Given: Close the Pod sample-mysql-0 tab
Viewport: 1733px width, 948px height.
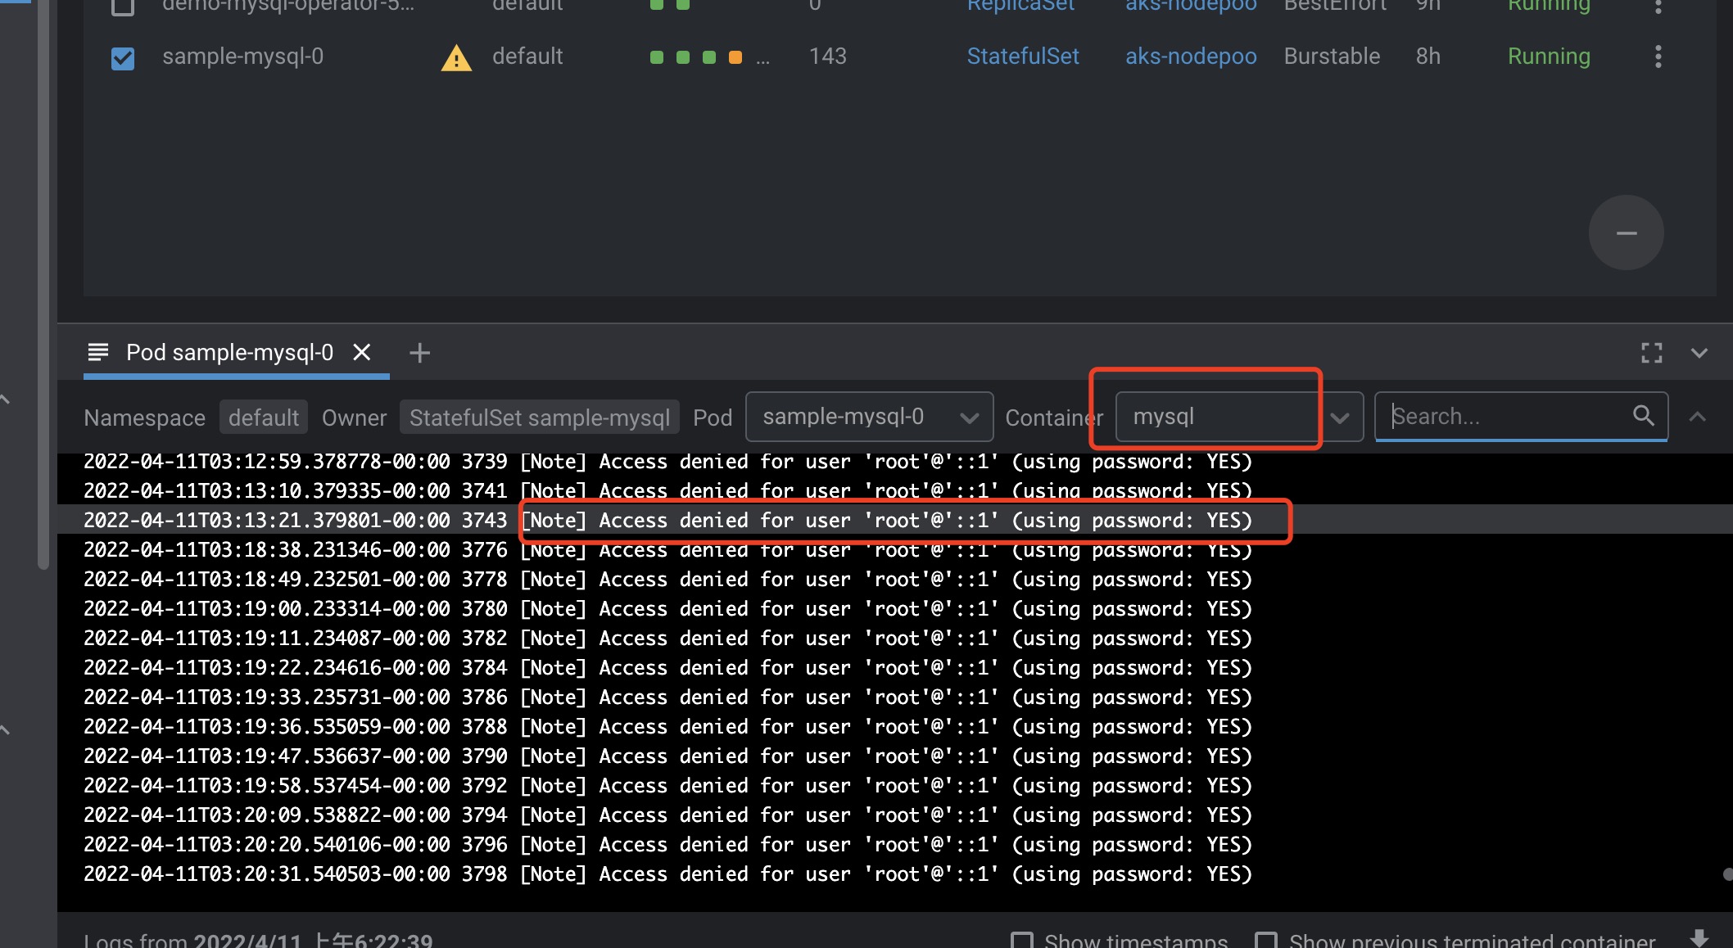Looking at the screenshot, I should click(x=362, y=352).
